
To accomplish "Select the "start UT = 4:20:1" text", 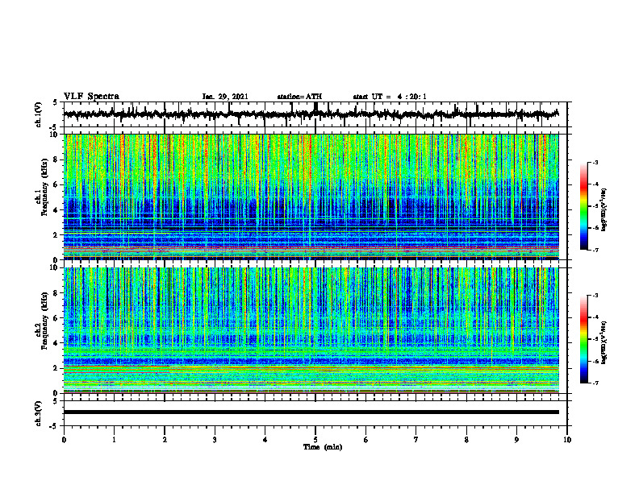I will click(x=390, y=97).
